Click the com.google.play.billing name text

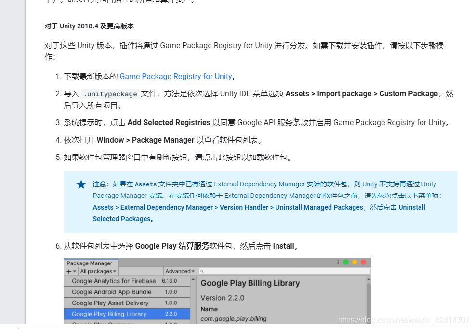(x=234, y=319)
